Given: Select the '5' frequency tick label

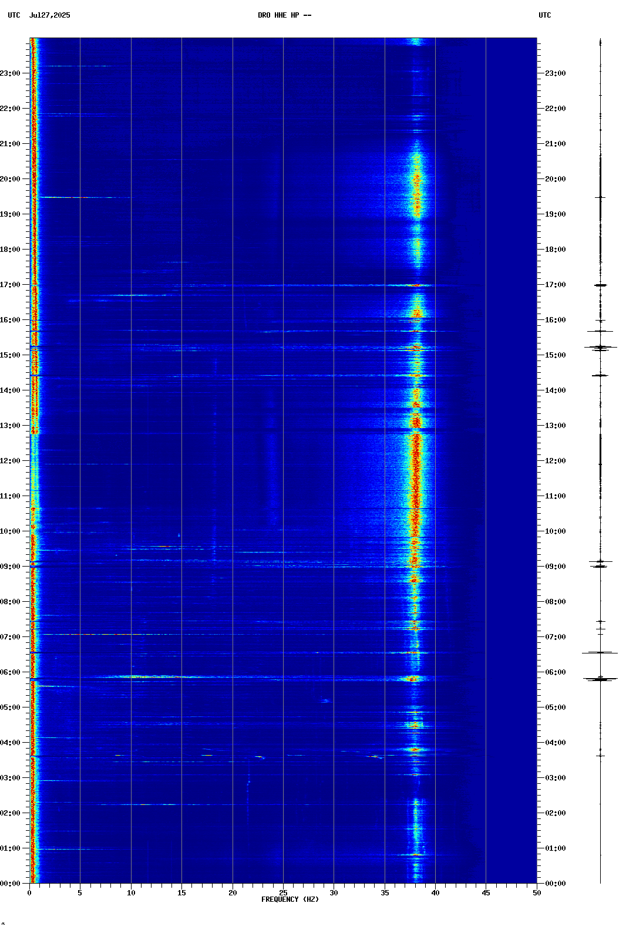Looking at the screenshot, I should (80, 893).
